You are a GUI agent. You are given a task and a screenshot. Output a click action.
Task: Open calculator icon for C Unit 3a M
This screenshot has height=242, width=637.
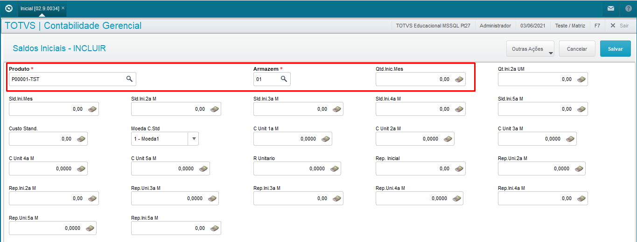571,139
